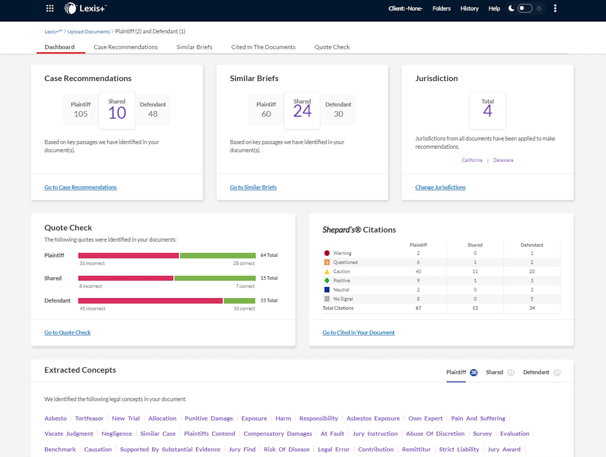This screenshot has height=457, width=606.
Task: Click the Plaintiff red incorrect quotes bar
Action: (129, 255)
